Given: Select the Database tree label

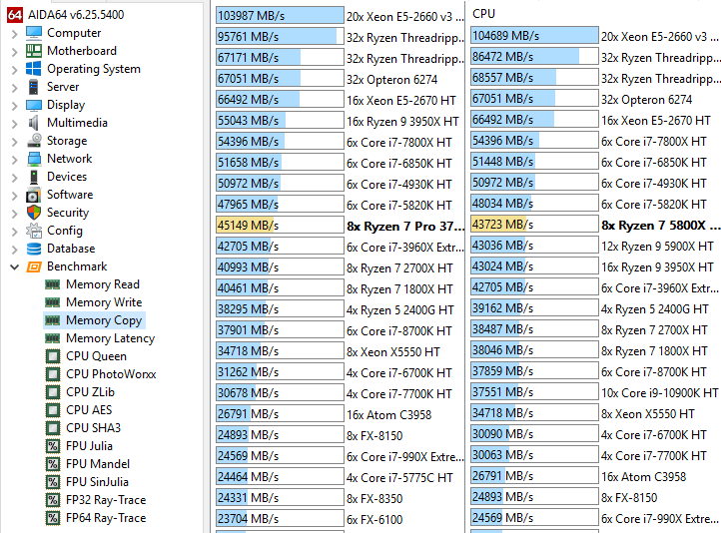Looking at the screenshot, I should coord(71,249).
